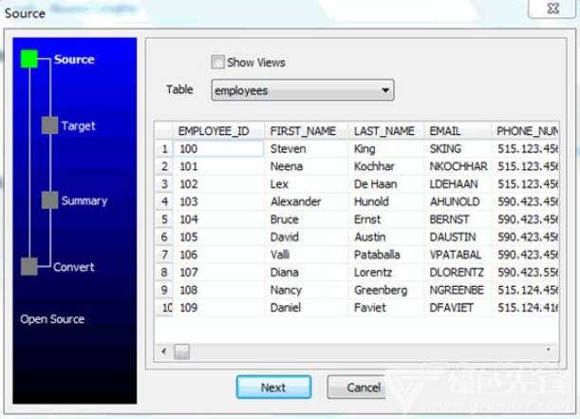
Task: Select the cell with employee ID 100
Action: coord(218,149)
